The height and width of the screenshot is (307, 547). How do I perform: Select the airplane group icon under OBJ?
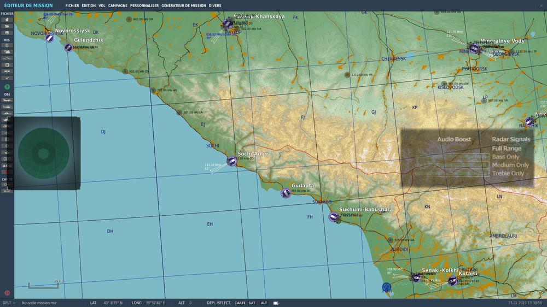(x=7, y=100)
